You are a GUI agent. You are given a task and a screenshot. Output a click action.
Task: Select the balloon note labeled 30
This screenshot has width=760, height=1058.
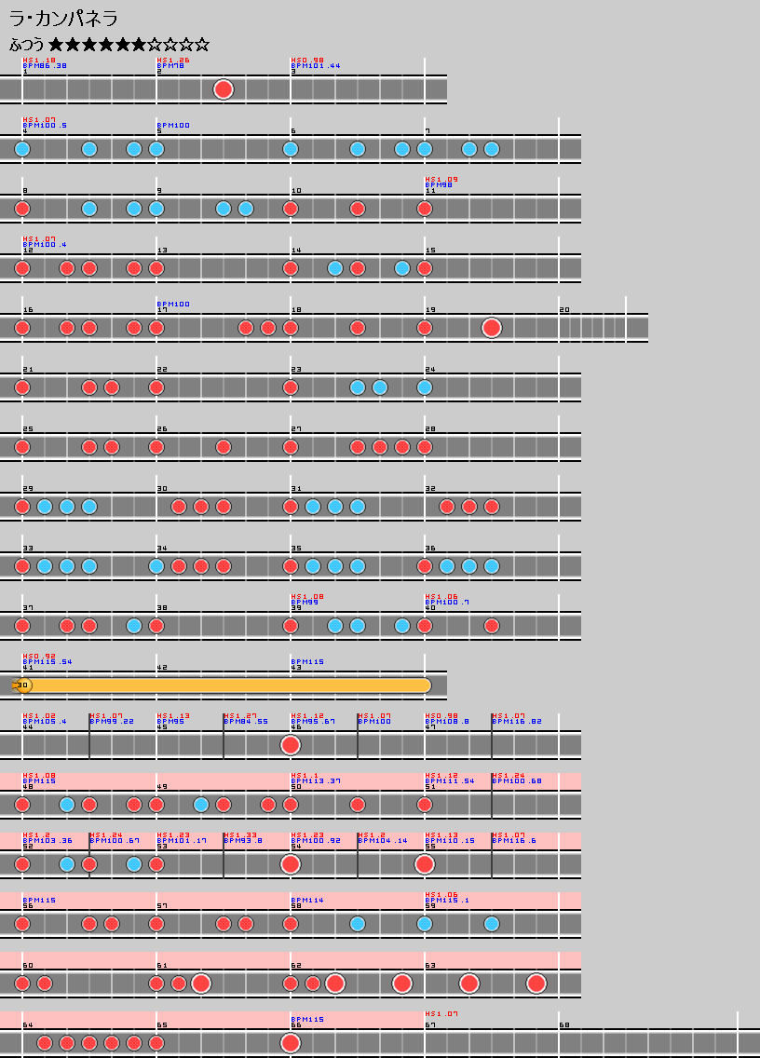[23, 685]
